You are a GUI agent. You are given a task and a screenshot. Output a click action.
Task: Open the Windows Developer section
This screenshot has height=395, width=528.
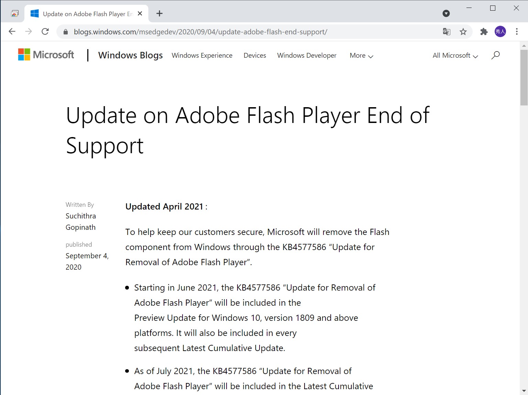pyautogui.click(x=307, y=56)
